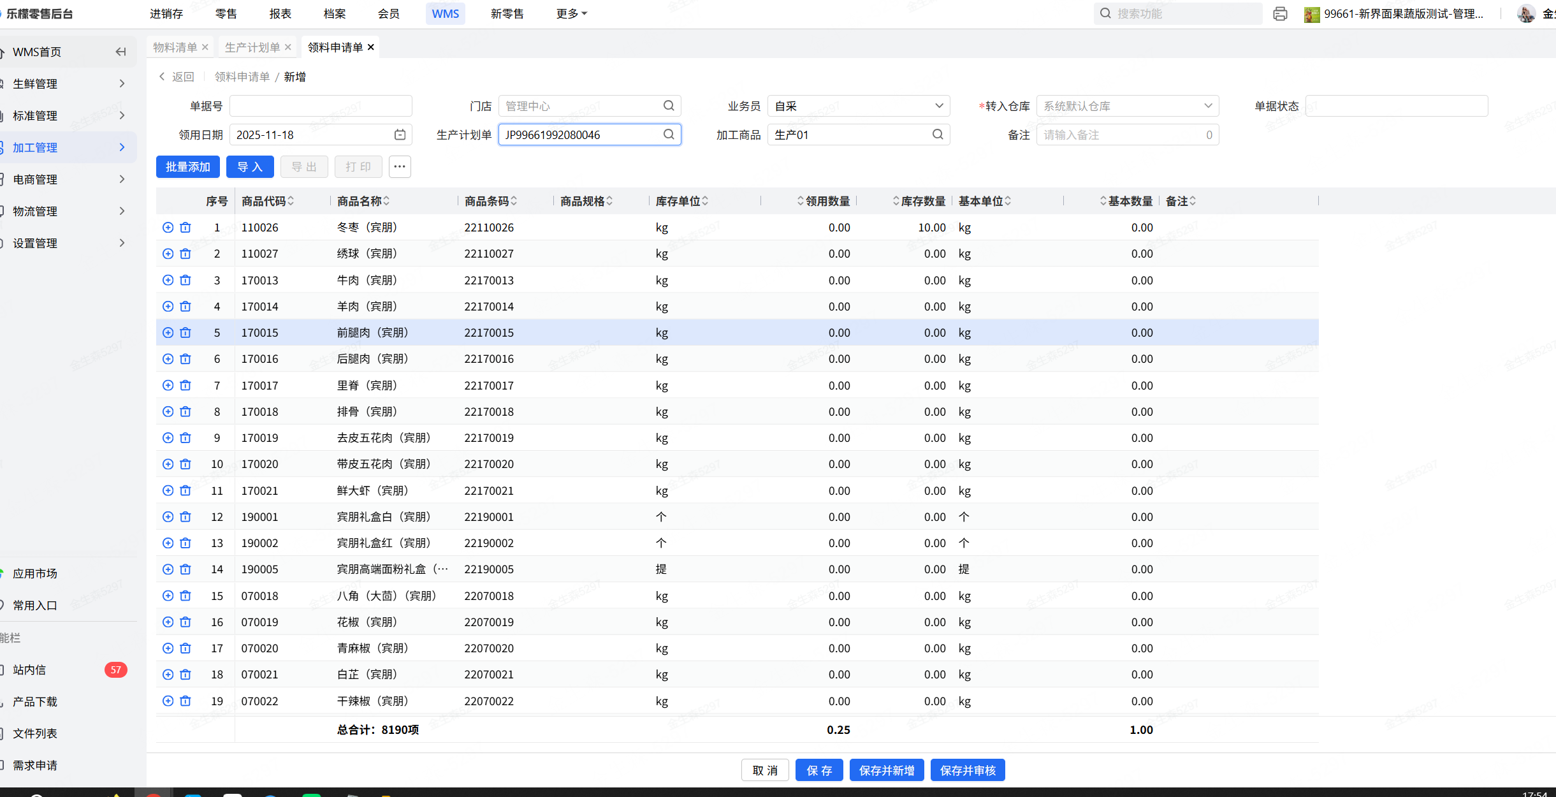Click search icon in 生产计划单 field

(x=669, y=135)
